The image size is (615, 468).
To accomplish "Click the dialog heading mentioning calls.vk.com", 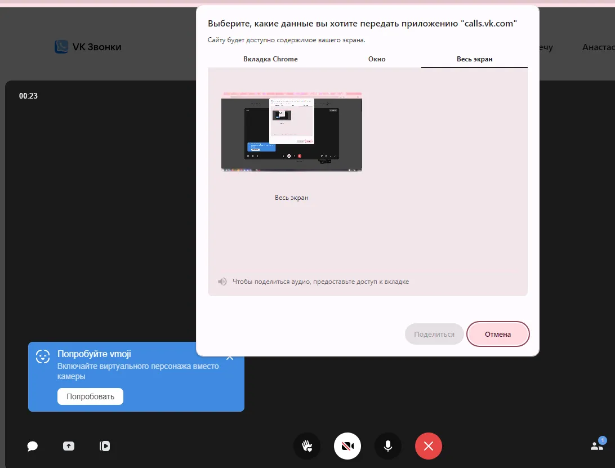I will tap(363, 24).
